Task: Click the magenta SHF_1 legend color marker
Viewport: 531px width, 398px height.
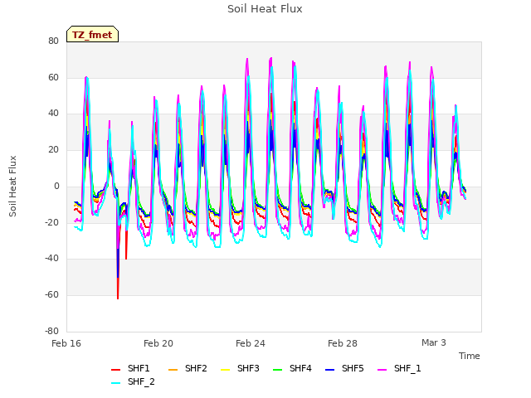Action: pyautogui.click(x=382, y=370)
